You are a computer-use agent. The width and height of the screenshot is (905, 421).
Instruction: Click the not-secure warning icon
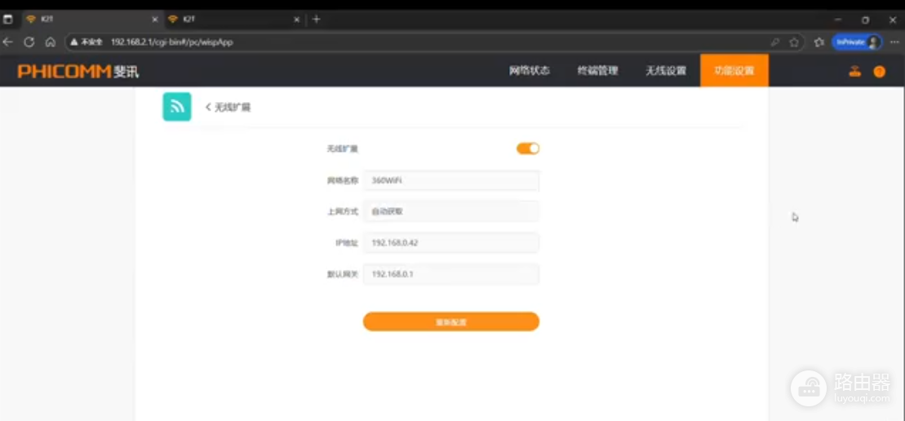[74, 42]
